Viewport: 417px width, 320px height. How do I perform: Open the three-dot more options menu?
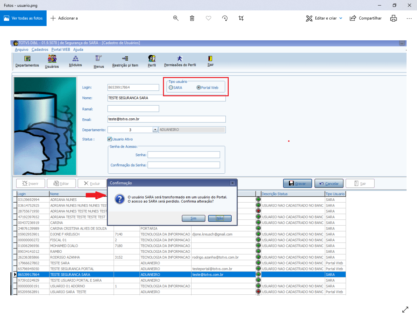[409, 19]
